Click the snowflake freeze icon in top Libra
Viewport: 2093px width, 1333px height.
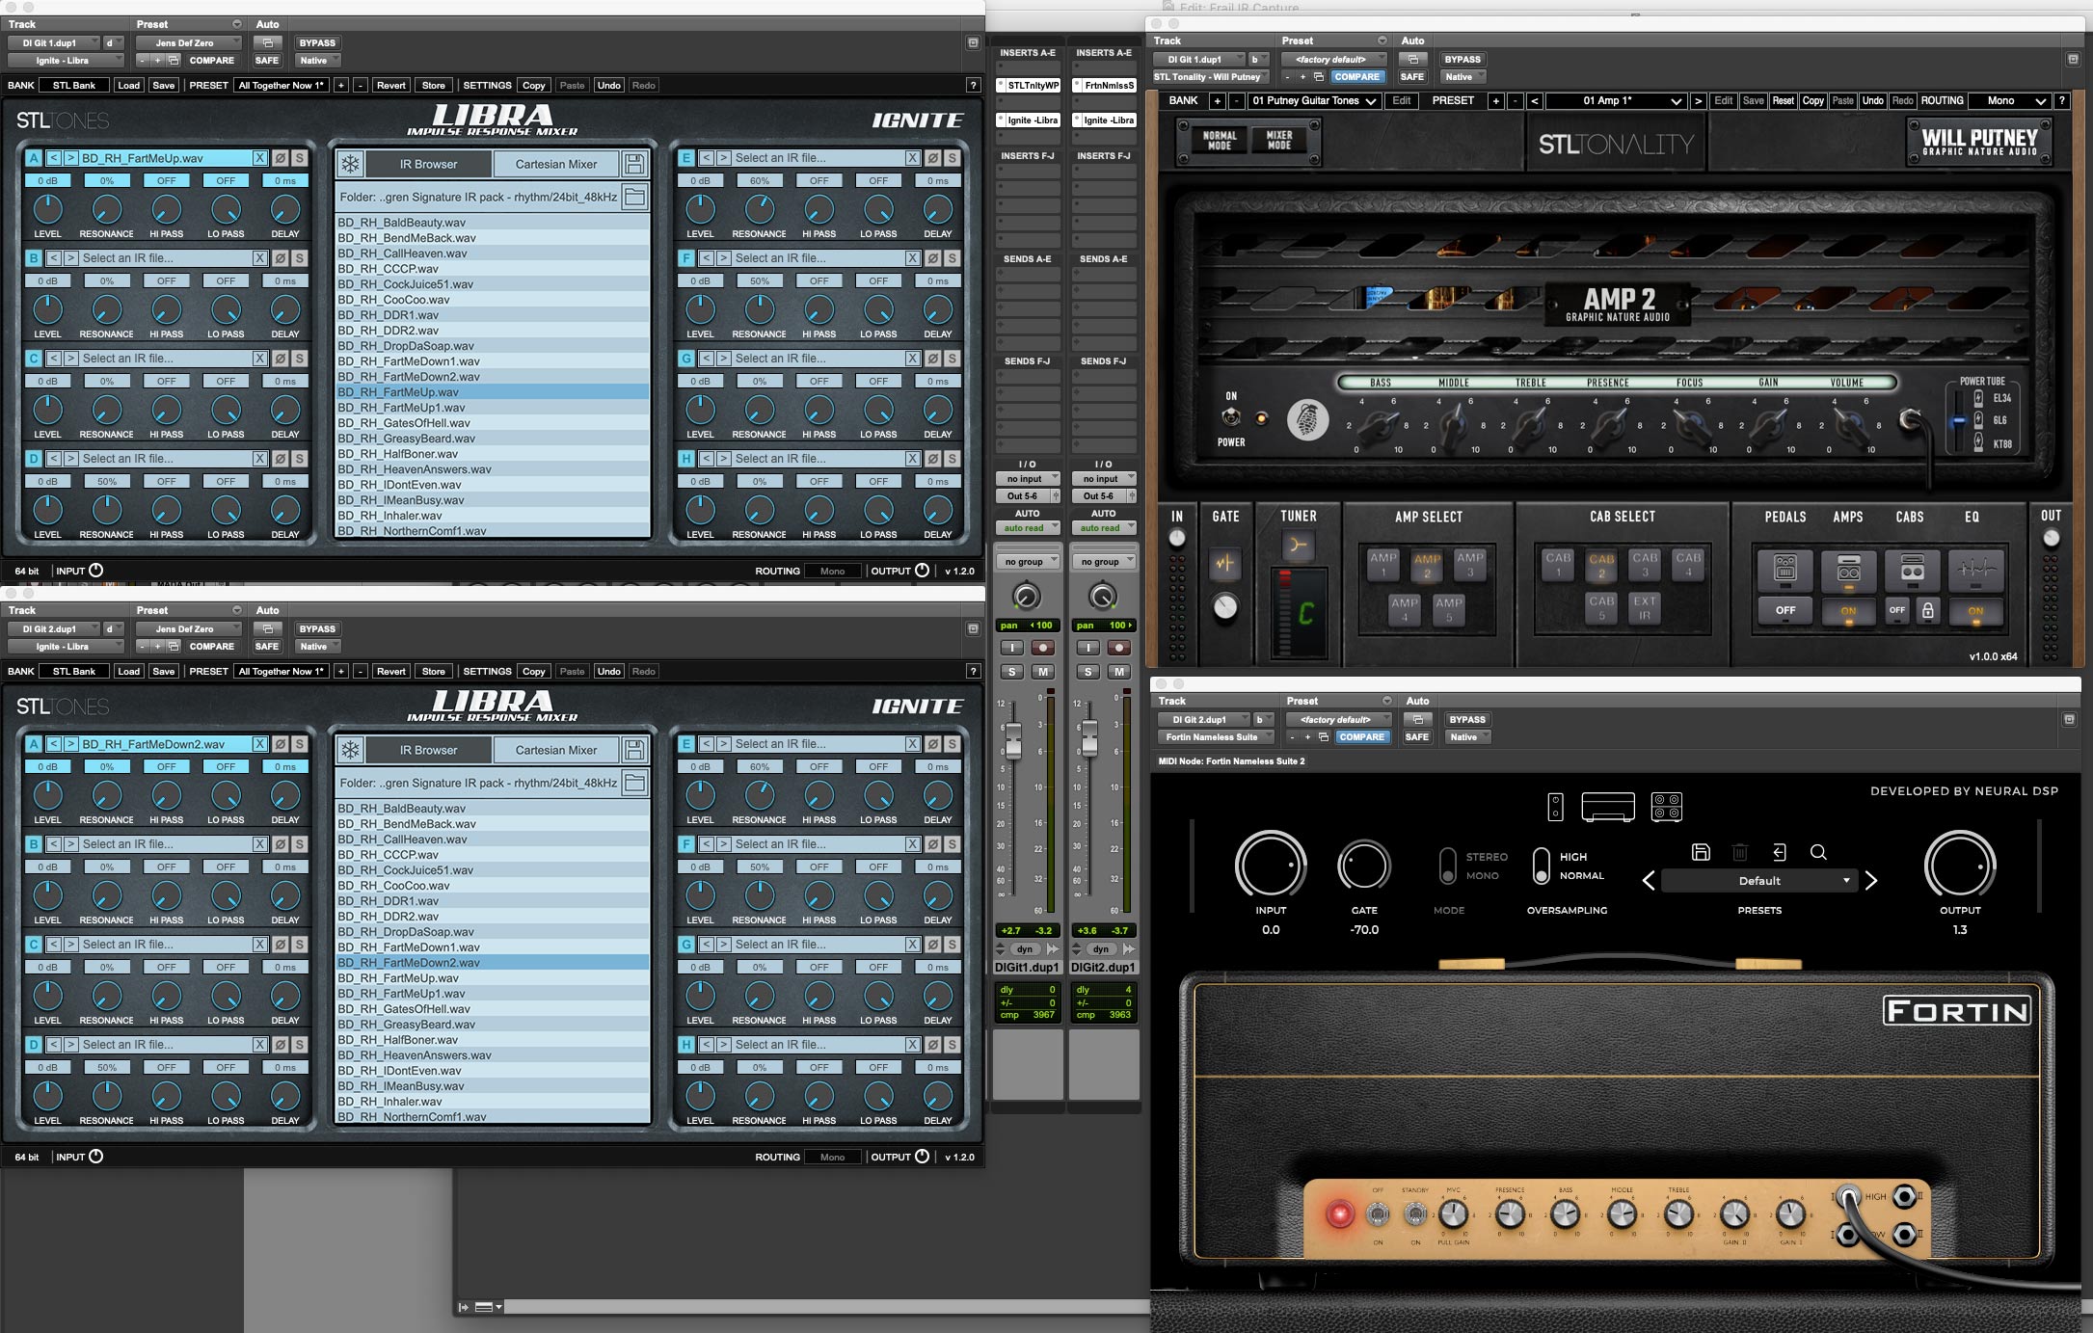tap(350, 164)
